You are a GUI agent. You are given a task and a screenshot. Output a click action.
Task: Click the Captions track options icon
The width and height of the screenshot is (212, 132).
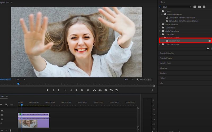point(12,105)
